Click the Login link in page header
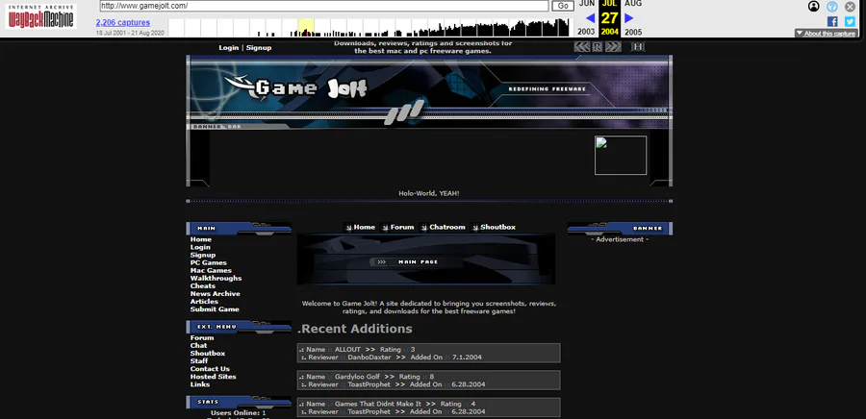The width and height of the screenshot is (866, 419). 229,47
